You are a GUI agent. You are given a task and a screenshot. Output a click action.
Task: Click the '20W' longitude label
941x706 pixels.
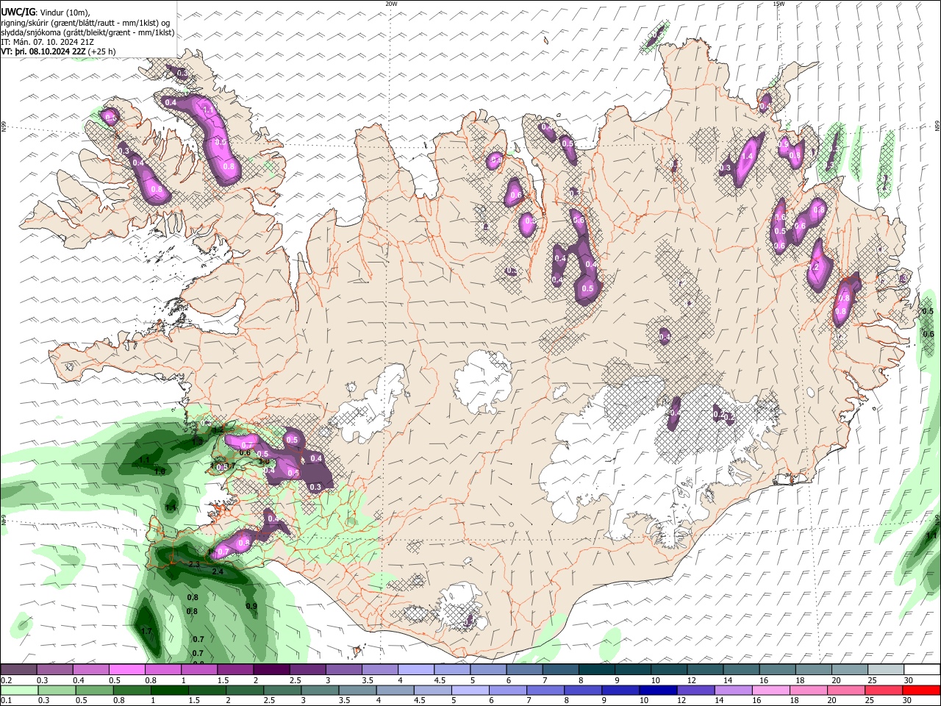click(x=391, y=4)
